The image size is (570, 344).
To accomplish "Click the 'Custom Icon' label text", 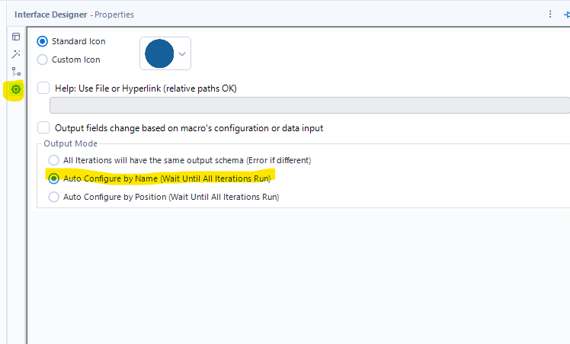I will pos(75,59).
